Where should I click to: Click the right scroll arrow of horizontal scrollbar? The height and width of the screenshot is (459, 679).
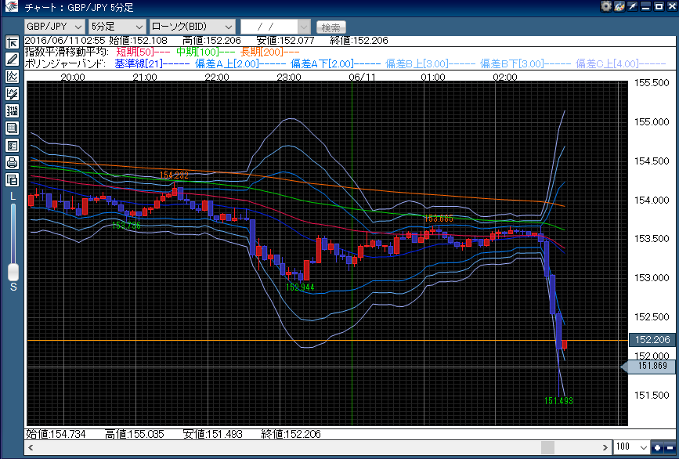[x=605, y=447]
